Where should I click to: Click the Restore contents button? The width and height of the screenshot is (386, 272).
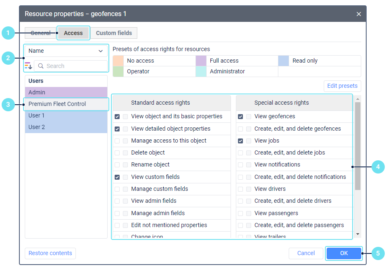[50, 253]
